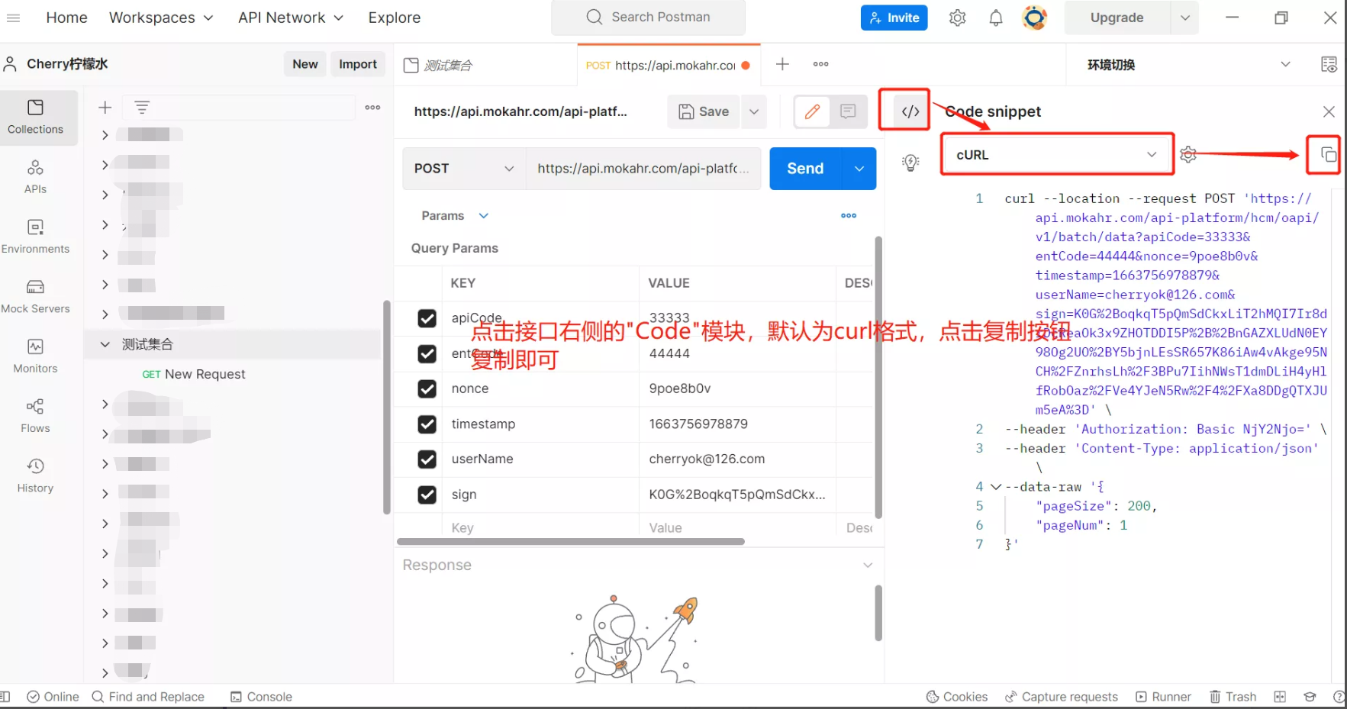The height and width of the screenshot is (709, 1347).
Task: Open the Send button dropdown arrow
Action: (859, 169)
